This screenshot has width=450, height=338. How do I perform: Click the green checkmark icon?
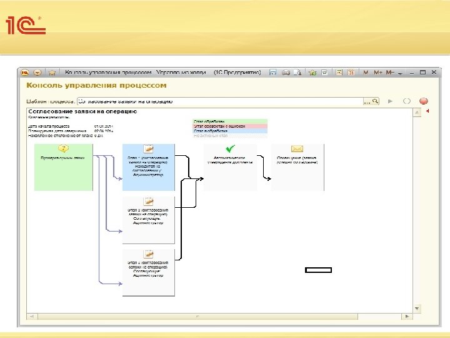(x=230, y=148)
